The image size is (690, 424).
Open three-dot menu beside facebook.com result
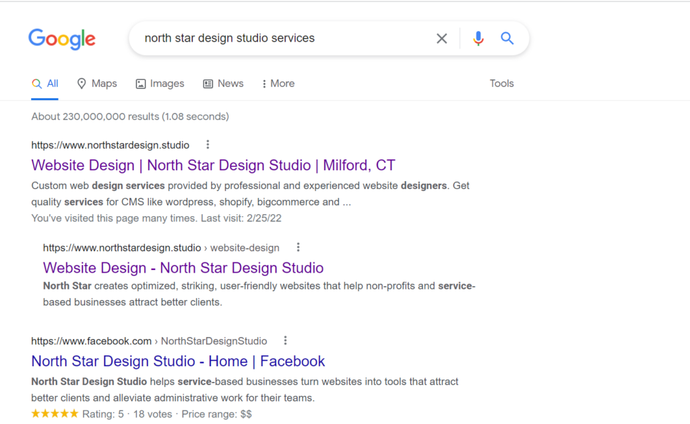point(285,341)
